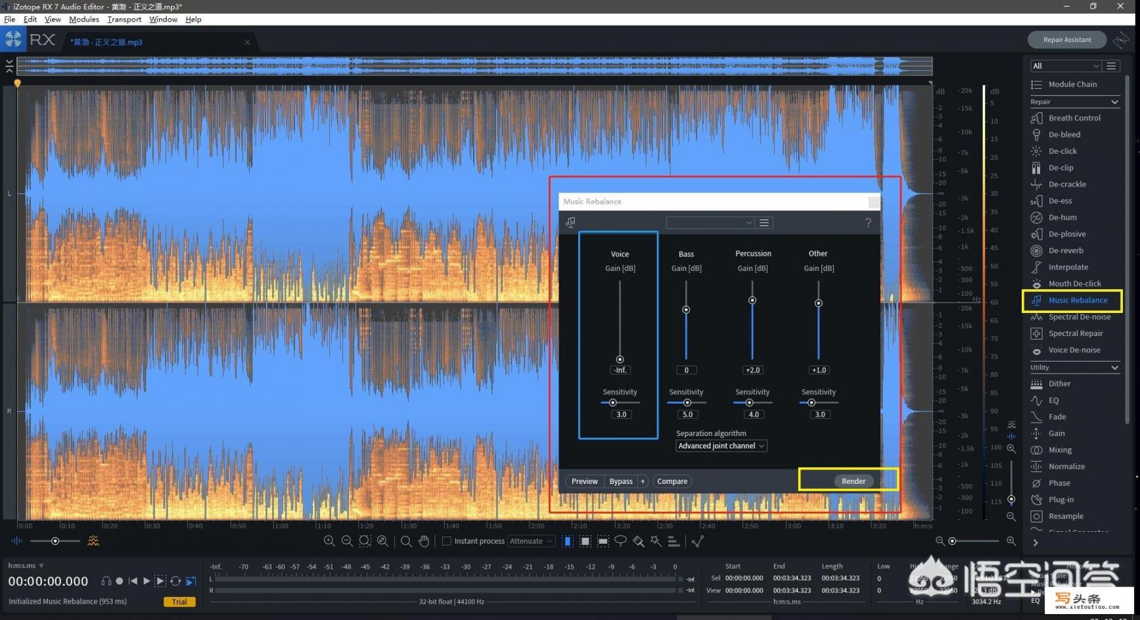Viewport: 1140px width, 620px height.
Task: Toggle loop playback
Action: 175,581
